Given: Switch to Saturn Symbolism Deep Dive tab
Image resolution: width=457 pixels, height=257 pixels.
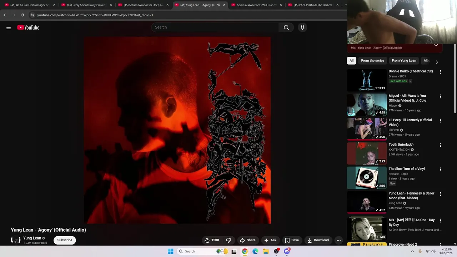Looking at the screenshot, I should click(143, 5).
